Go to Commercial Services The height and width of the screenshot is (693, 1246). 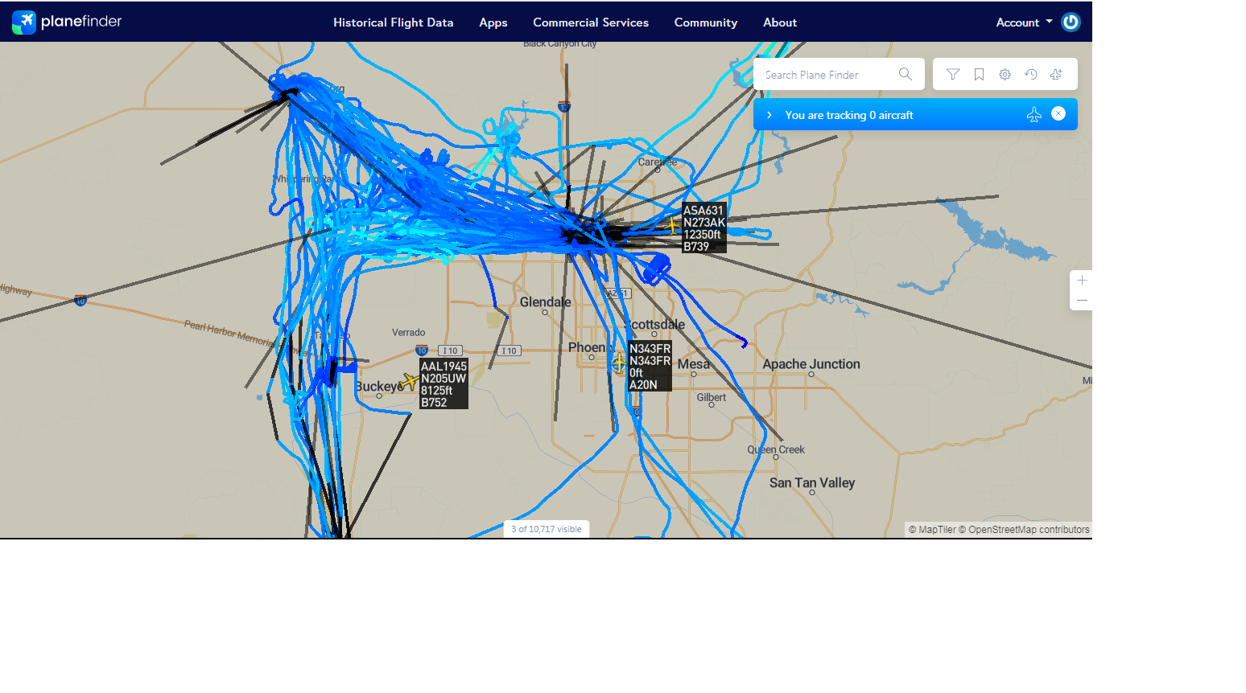click(591, 23)
